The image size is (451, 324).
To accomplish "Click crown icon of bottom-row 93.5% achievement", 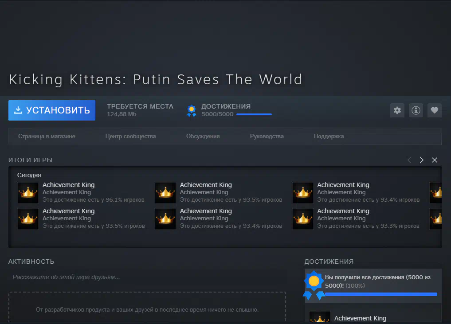I will (28, 219).
